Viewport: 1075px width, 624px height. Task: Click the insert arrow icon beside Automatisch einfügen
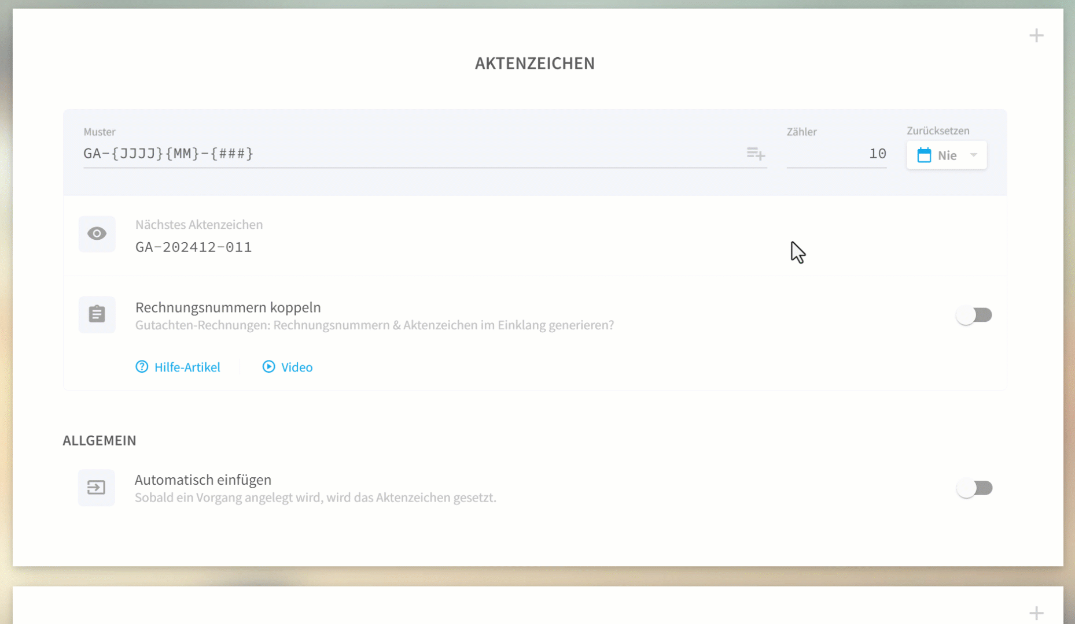coord(96,488)
